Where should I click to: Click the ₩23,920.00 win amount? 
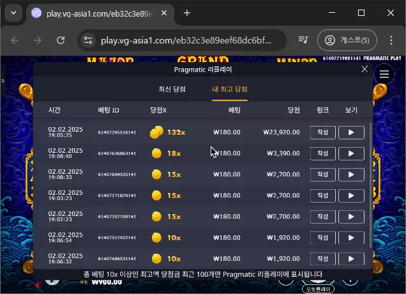click(282, 132)
